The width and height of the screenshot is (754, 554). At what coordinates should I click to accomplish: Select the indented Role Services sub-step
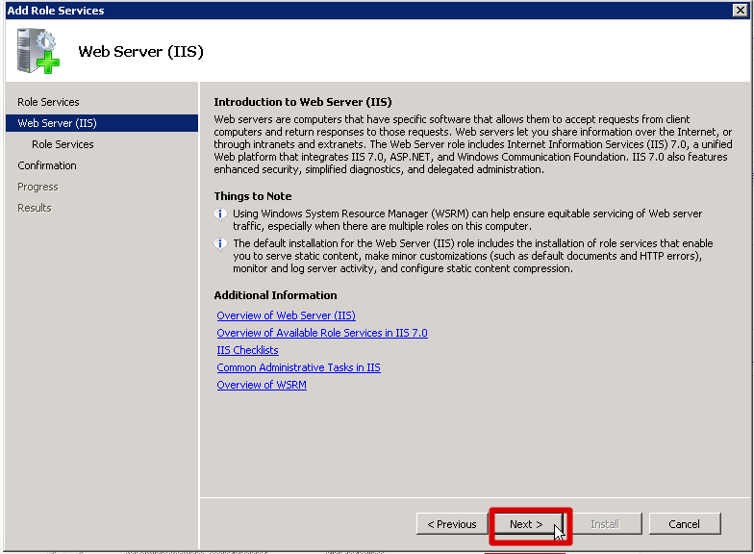(x=63, y=144)
